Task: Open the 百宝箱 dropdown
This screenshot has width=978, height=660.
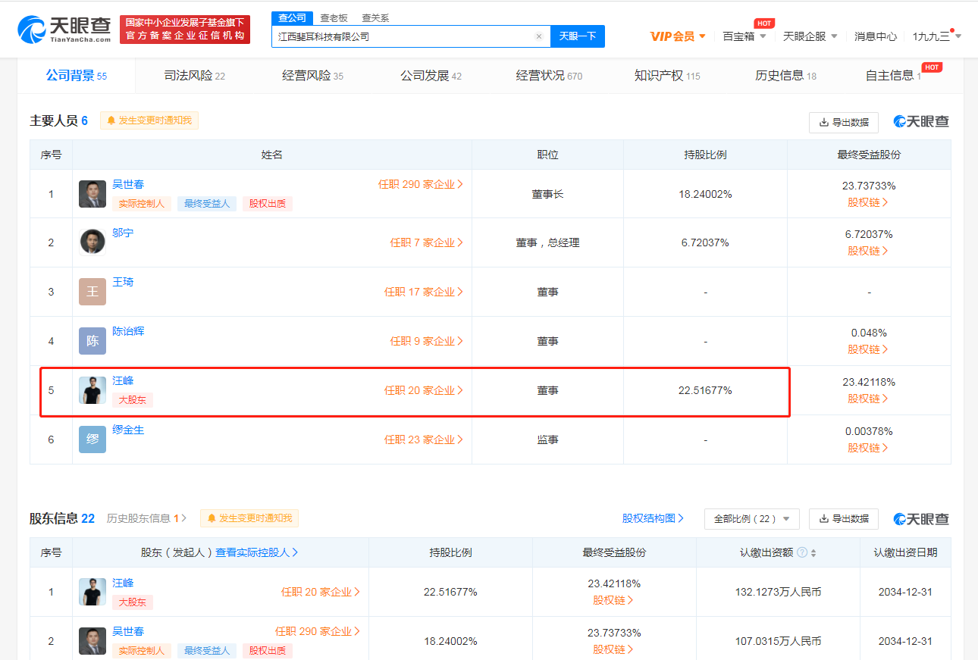Action: pyautogui.click(x=744, y=36)
